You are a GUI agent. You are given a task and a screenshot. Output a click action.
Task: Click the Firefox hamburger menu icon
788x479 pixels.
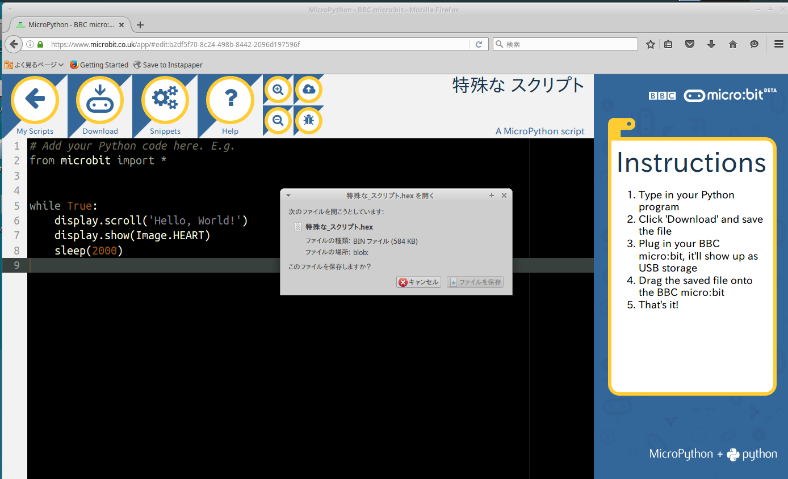[778, 44]
